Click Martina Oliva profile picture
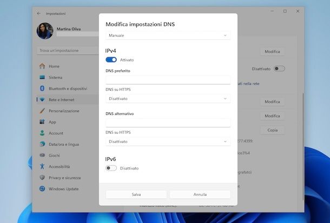Viewport: 330px width, 223px height. click(x=45, y=31)
